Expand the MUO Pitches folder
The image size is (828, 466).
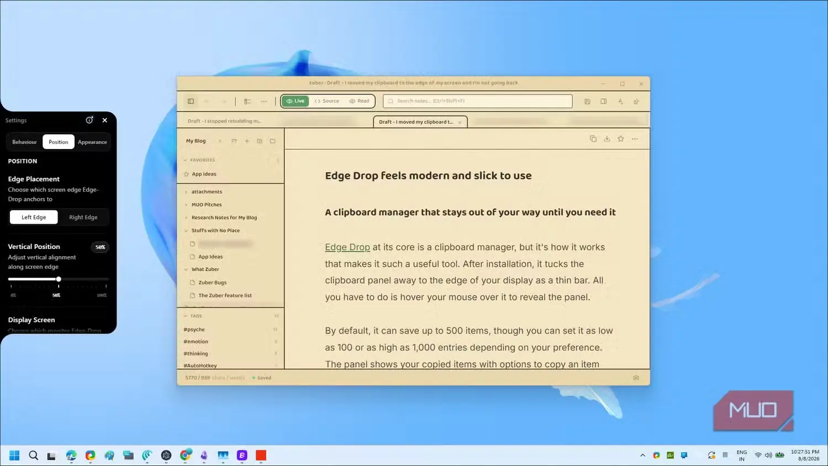click(x=186, y=205)
